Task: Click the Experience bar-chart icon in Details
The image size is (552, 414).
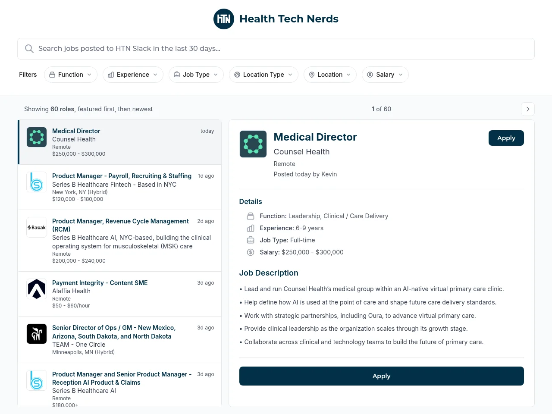Action: [x=251, y=228]
